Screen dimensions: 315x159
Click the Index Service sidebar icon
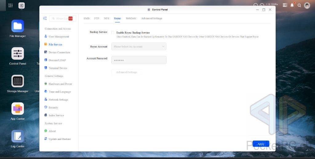point(46,115)
